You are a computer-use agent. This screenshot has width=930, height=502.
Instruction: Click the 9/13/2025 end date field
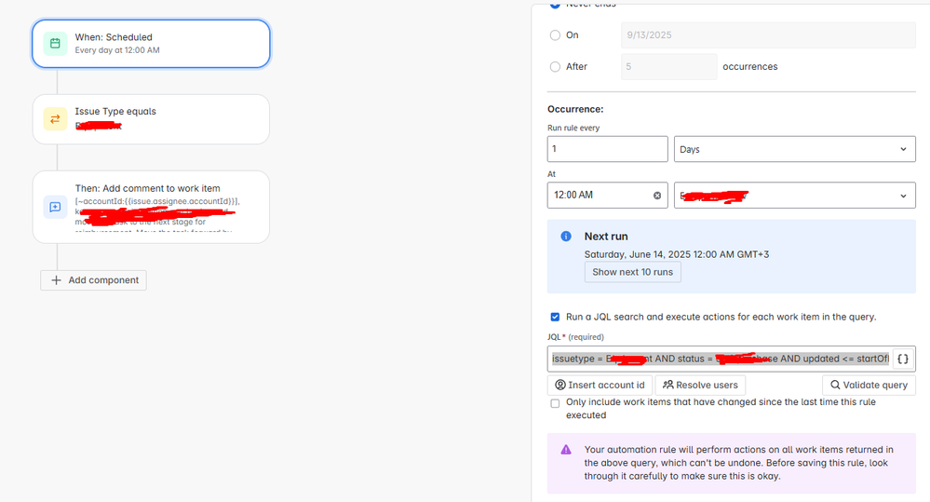[x=768, y=35]
